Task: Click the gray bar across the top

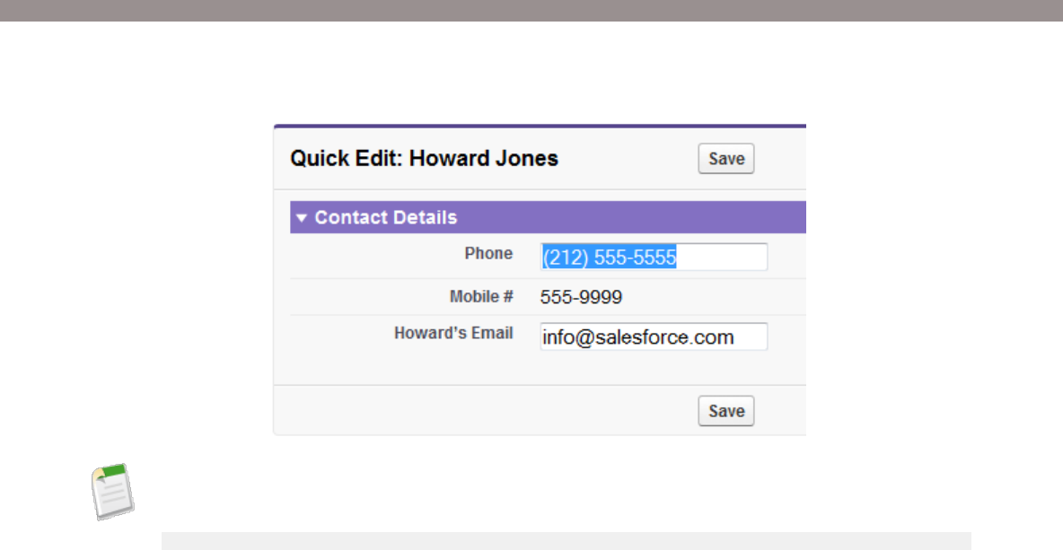Action: click(531, 10)
